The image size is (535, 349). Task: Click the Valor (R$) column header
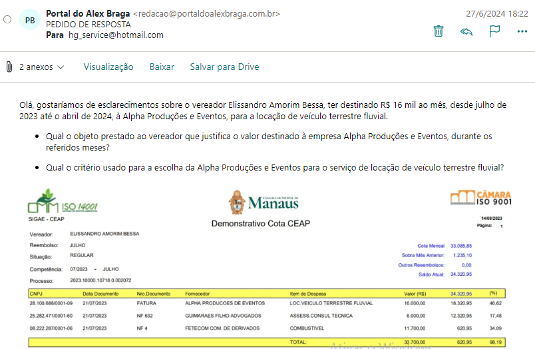415,294
